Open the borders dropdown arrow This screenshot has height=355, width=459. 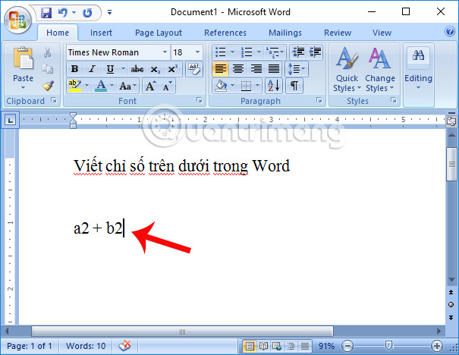click(x=258, y=86)
